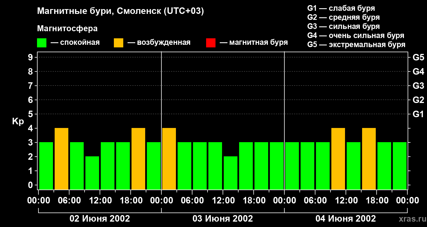This screenshot has width=427, height=227.
Task: Click the 02 Июня 2002 date label
Action: (100, 219)
